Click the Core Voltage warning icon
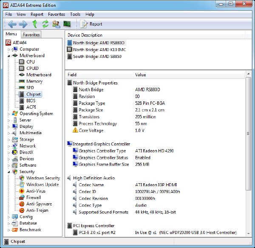The image size is (255, 248). tap(75, 130)
